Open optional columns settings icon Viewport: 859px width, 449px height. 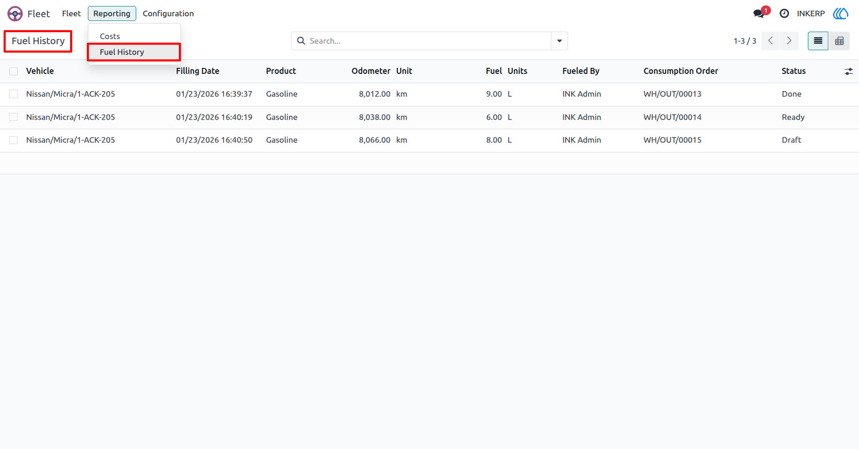(849, 72)
